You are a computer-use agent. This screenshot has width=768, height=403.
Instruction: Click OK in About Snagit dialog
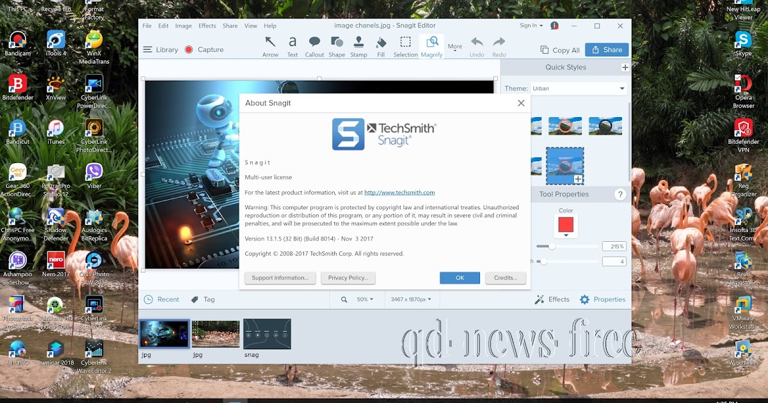pos(460,278)
